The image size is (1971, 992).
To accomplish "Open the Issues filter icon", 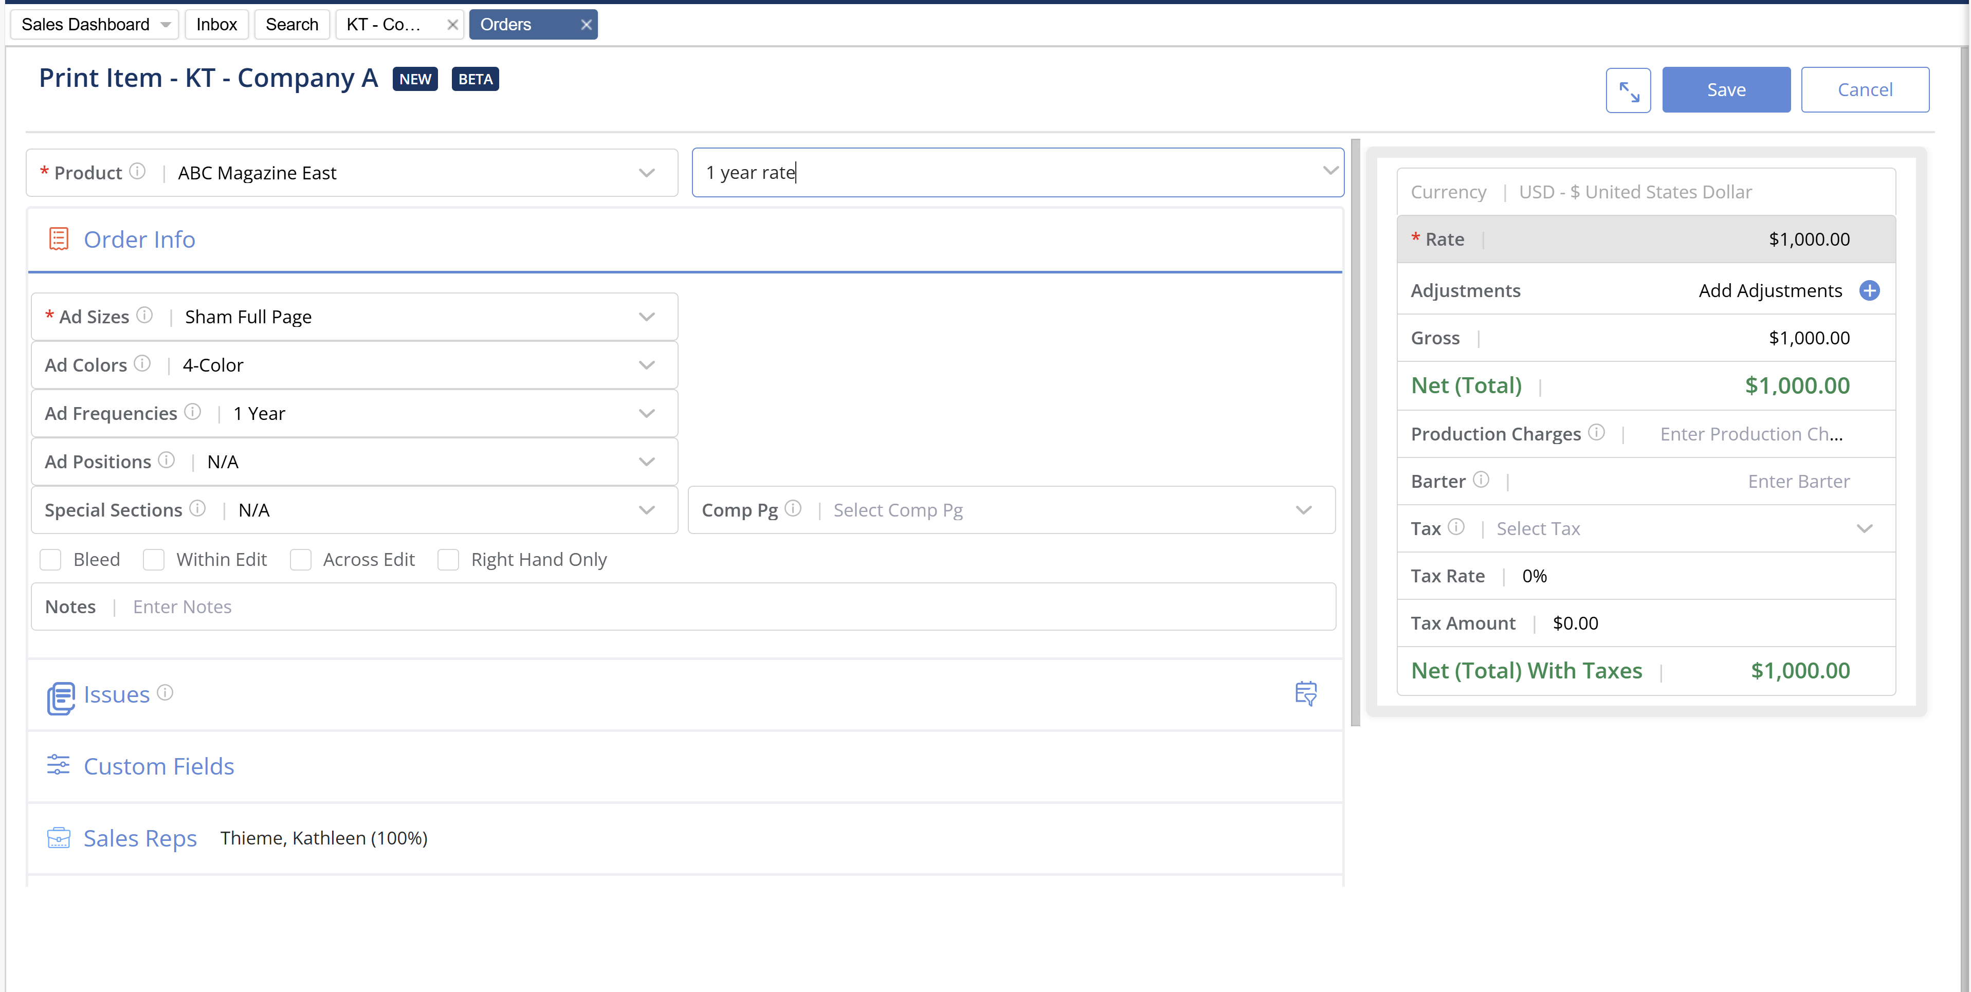I will [x=1305, y=693].
